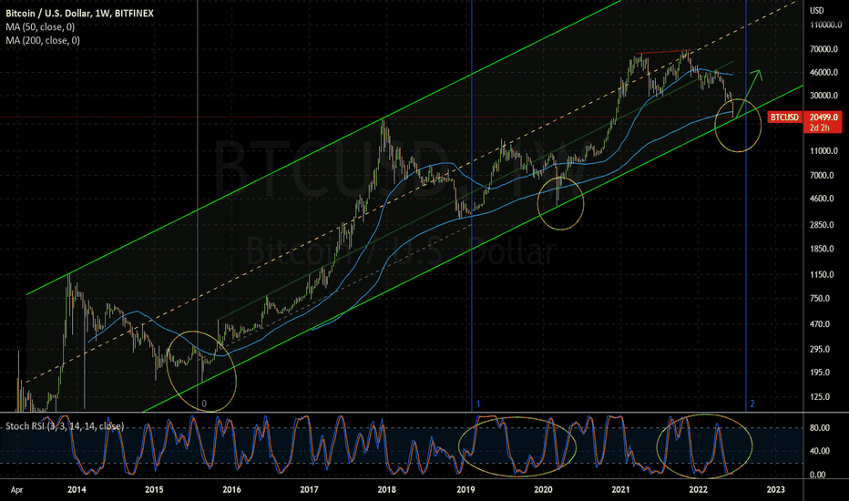Click the 125.0 price axis label

[820, 397]
